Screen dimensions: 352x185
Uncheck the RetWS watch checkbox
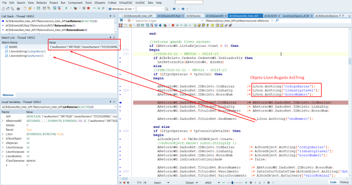(x=6, y=47)
